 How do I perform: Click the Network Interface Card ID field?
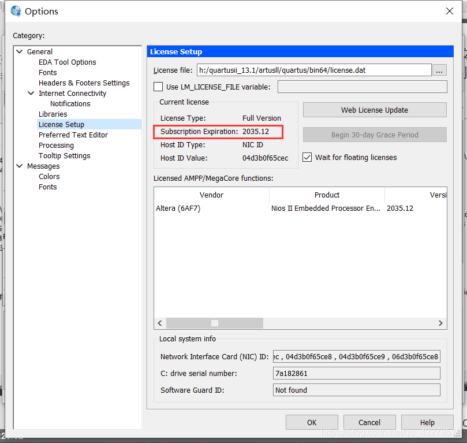(x=357, y=356)
